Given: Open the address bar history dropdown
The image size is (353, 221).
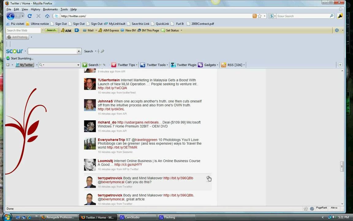Looking at the screenshot, I should (265, 16).
